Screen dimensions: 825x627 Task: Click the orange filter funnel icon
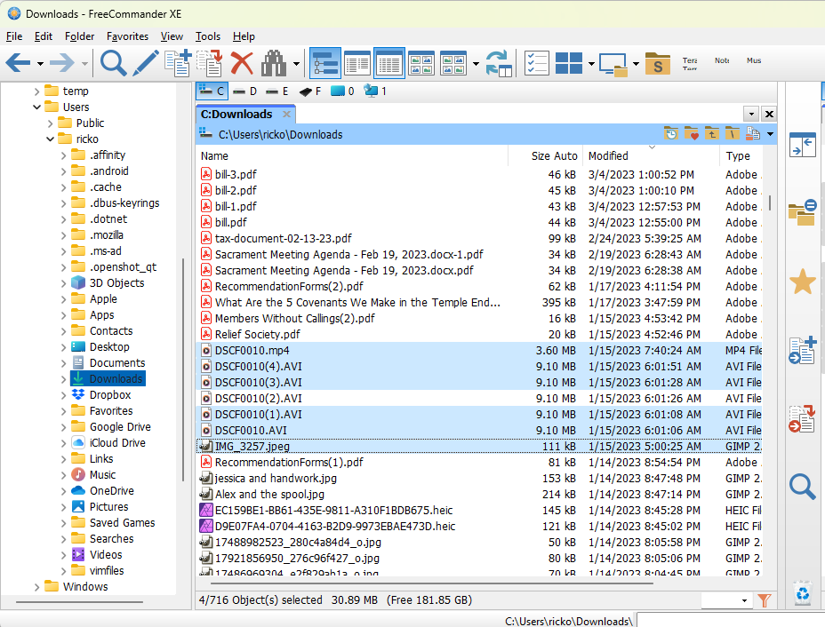click(x=763, y=600)
